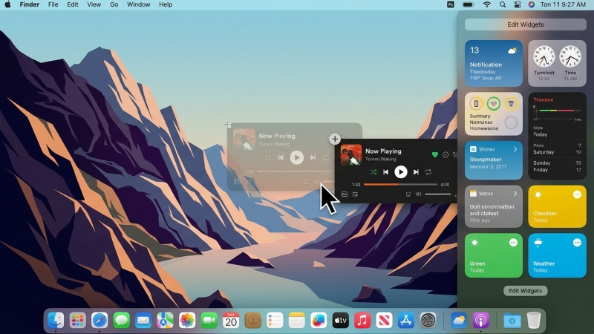
Task: Open Mail from the Dock
Action: click(x=143, y=321)
